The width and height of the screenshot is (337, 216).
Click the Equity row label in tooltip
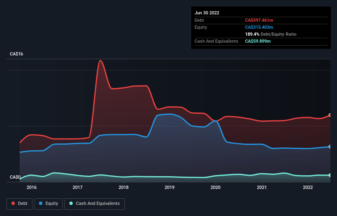[201, 27]
